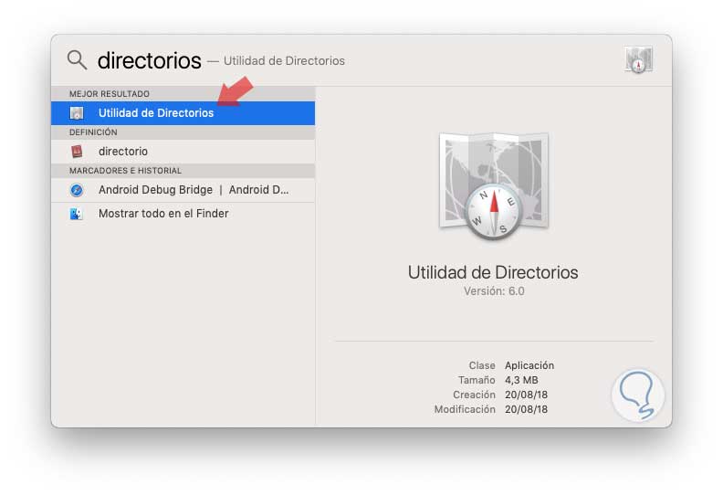Viewport: 723px width, 495px height.
Task: Open the directorio definition result
Action: [123, 152]
